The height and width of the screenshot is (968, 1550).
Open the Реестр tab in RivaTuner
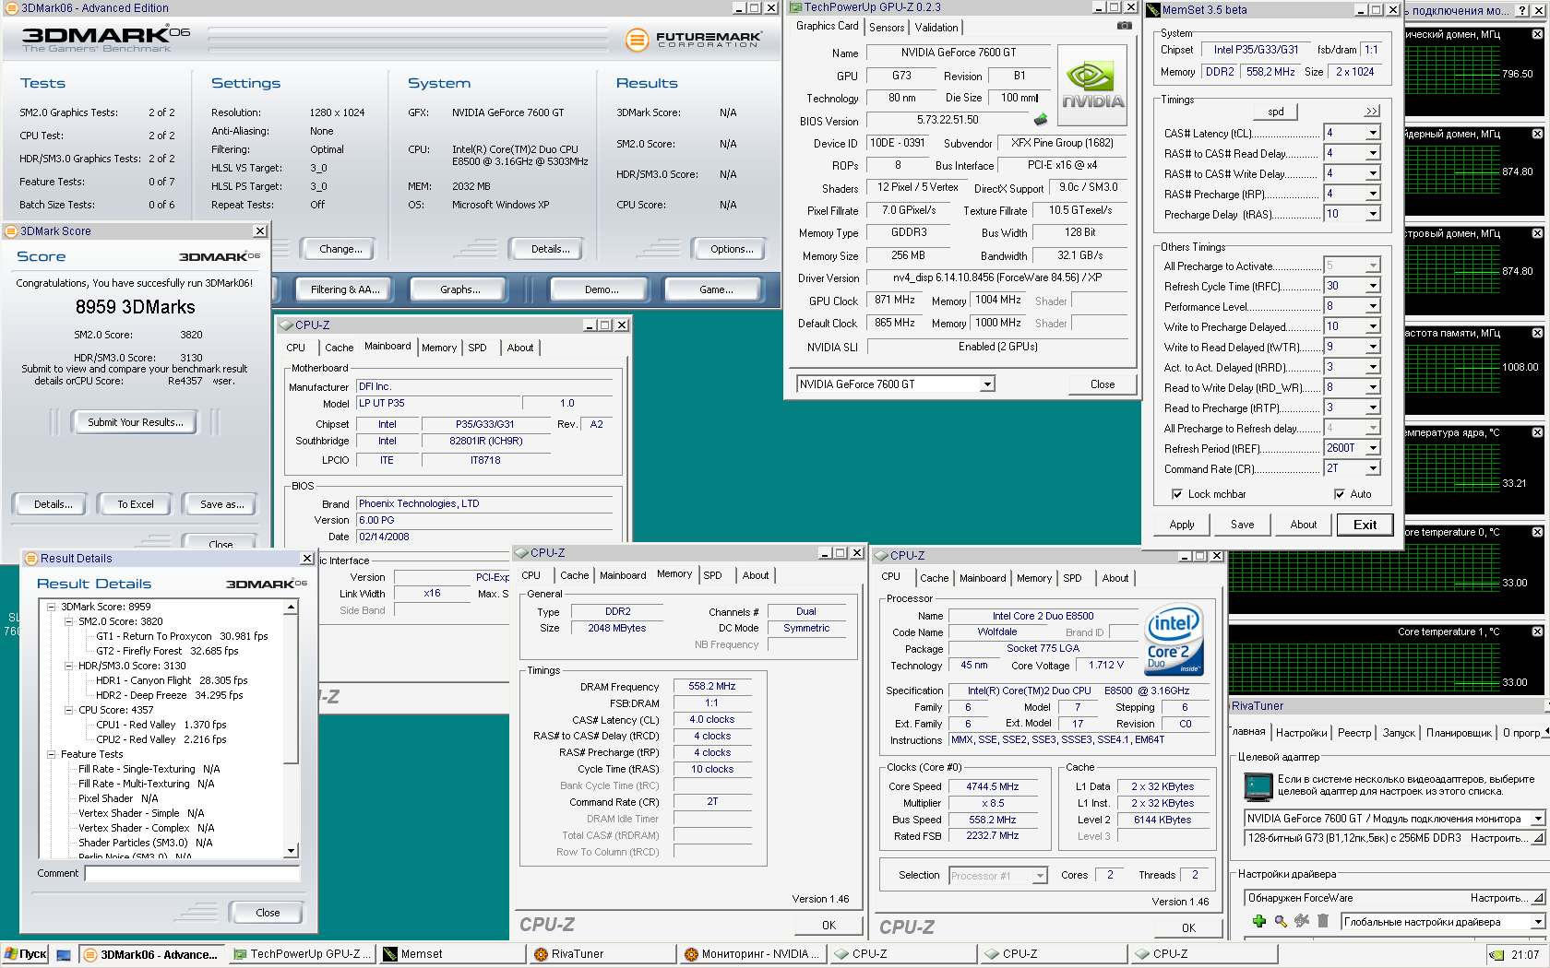1354,733
